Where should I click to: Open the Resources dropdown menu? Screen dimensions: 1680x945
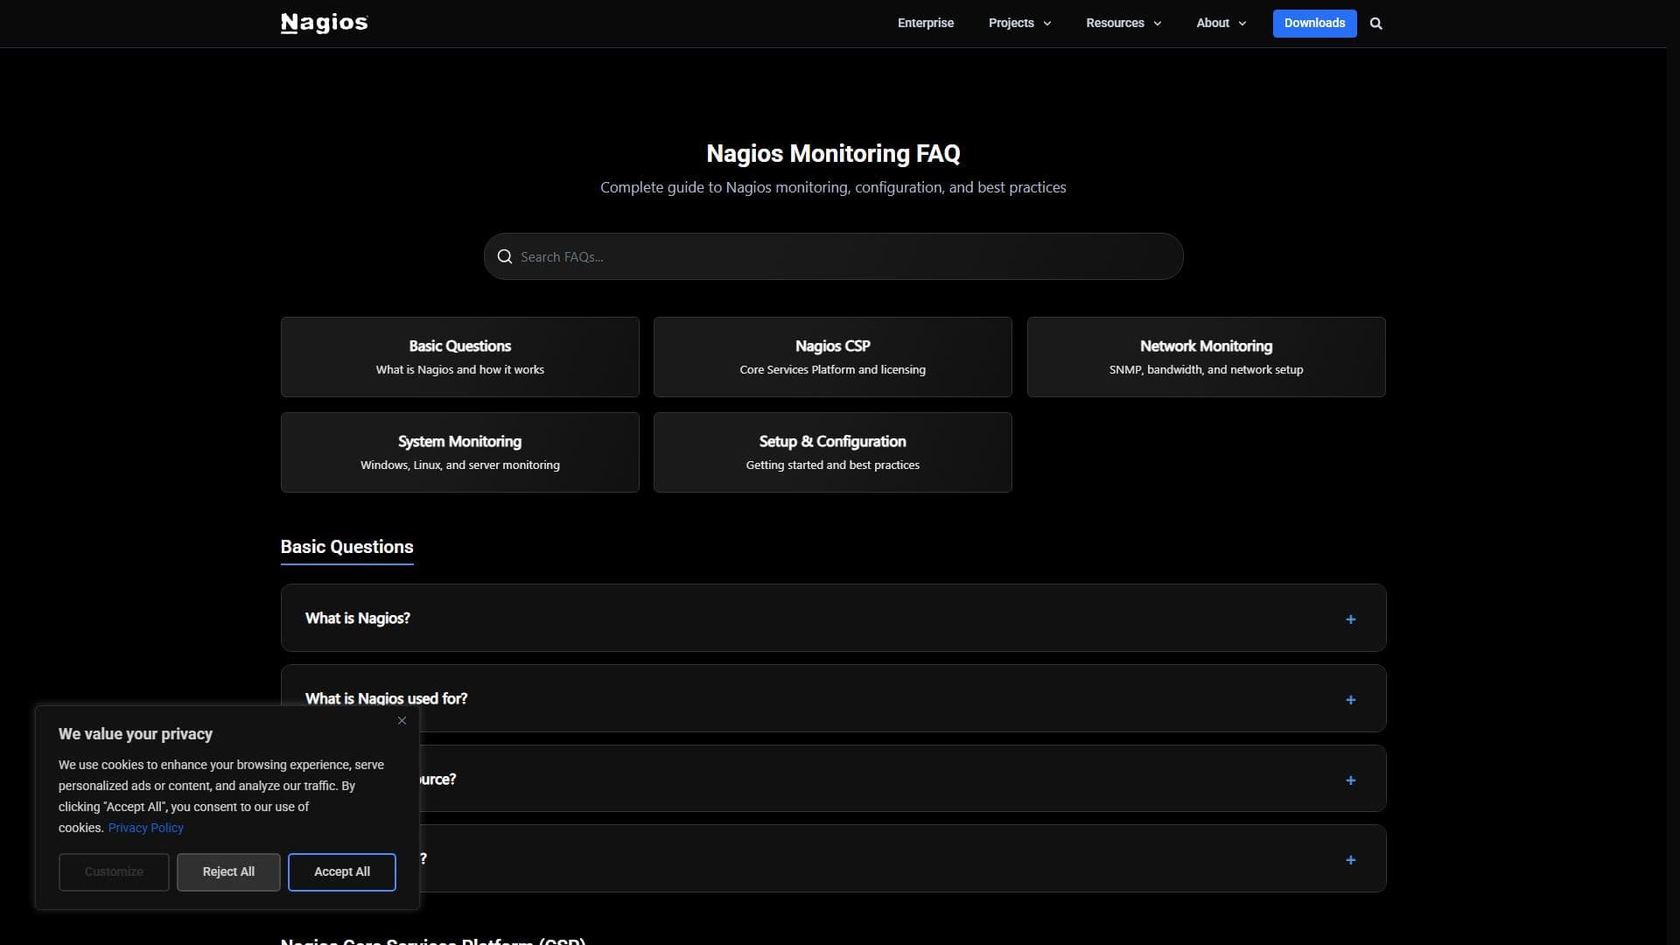(x=1123, y=23)
